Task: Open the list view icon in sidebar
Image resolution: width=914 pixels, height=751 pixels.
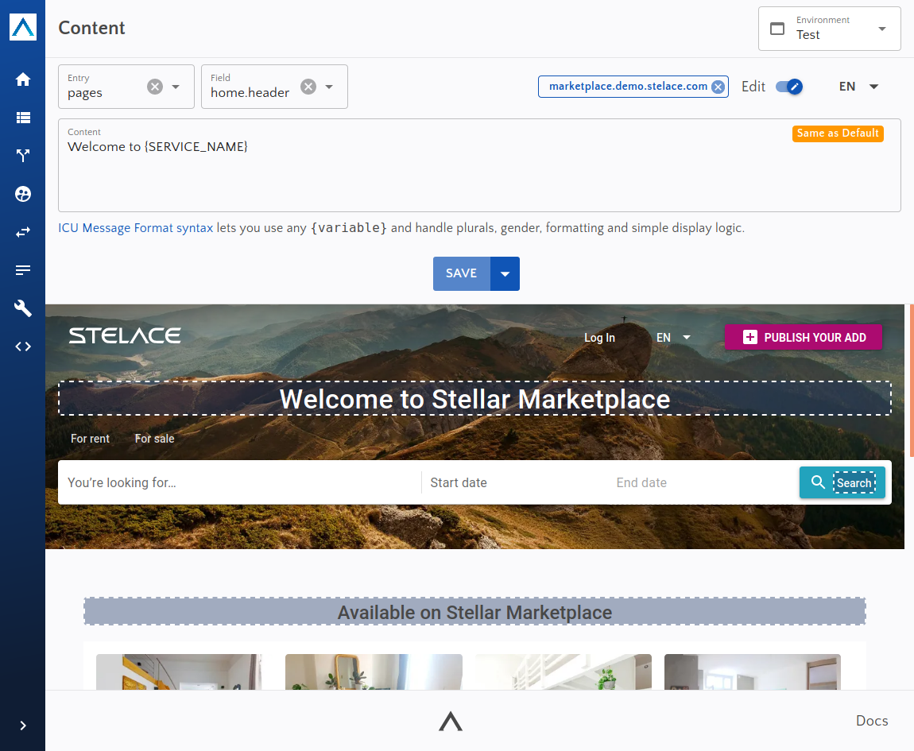Action: [23, 118]
